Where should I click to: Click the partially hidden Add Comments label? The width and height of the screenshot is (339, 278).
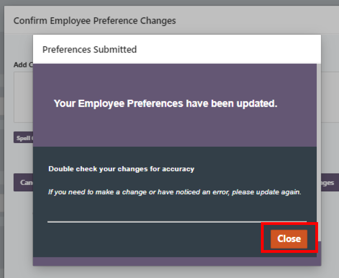coord(23,65)
